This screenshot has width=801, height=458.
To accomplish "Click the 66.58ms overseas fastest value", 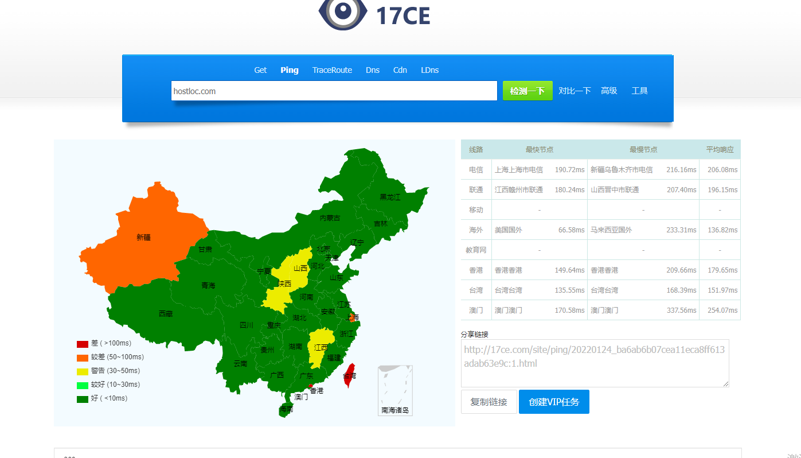I will [x=572, y=230].
